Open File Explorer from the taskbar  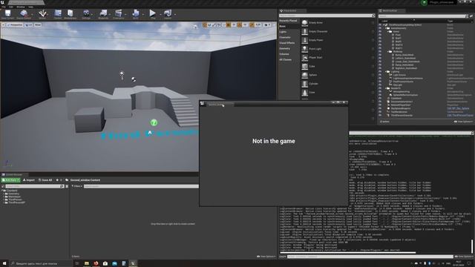pos(87,264)
